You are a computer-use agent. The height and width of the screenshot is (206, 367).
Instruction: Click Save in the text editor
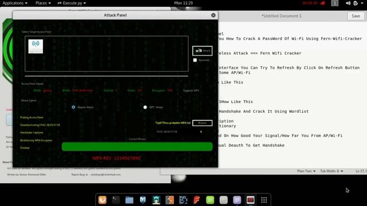[356, 16]
